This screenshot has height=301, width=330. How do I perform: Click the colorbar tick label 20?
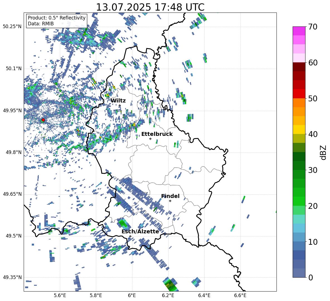point(313,206)
